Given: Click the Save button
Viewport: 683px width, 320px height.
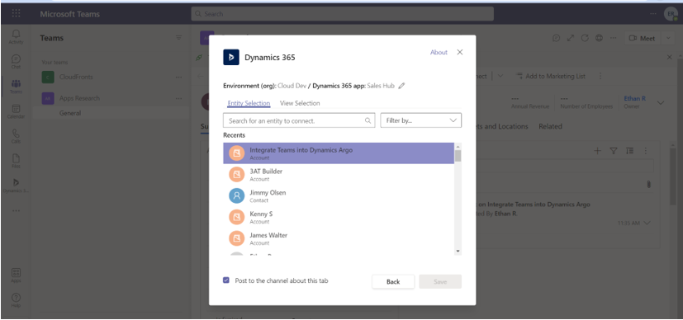Looking at the screenshot, I should 440,282.
